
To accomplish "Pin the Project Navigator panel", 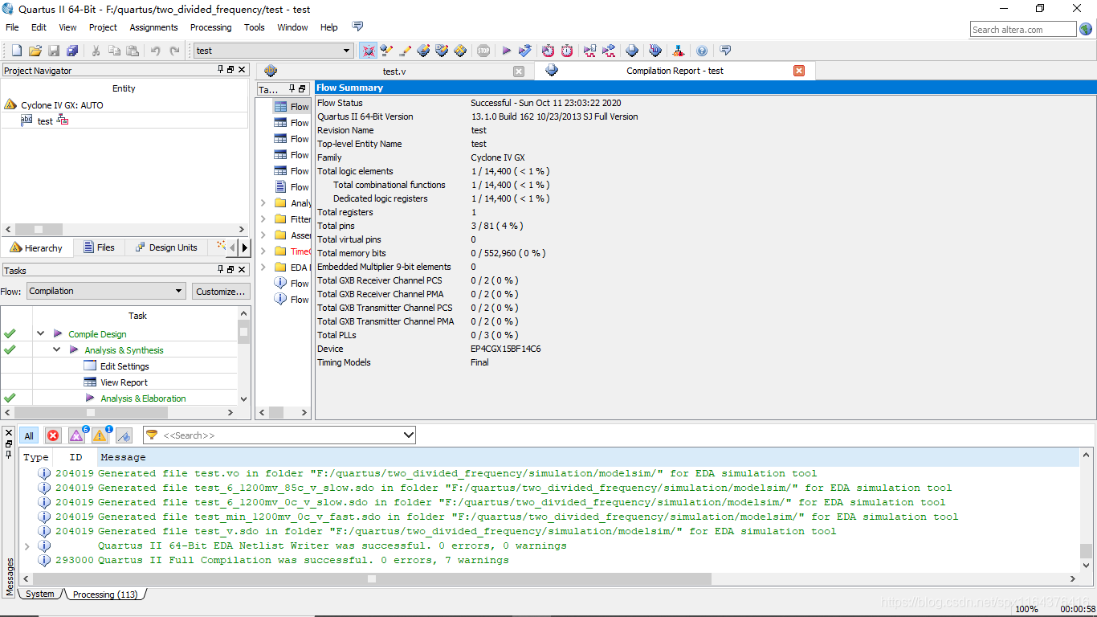I will [x=221, y=70].
